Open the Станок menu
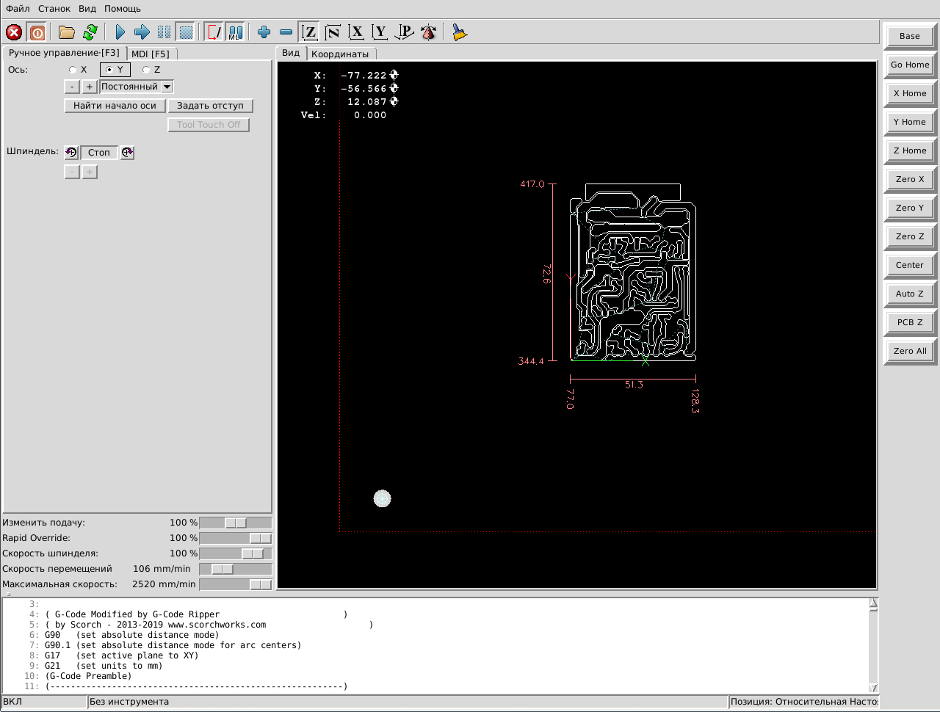The width and height of the screenshot is (940, 712). [54, 9]
